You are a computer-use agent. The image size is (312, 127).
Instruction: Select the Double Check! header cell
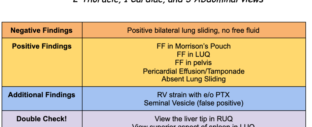click(42, 119)
